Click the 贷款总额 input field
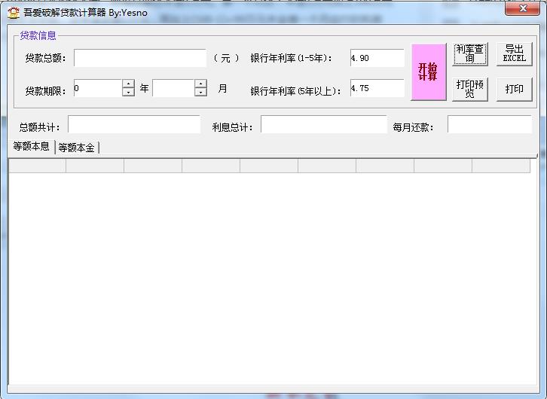This screenshot has height=399, width=547. pyautogui.click(x=140, y=58)
